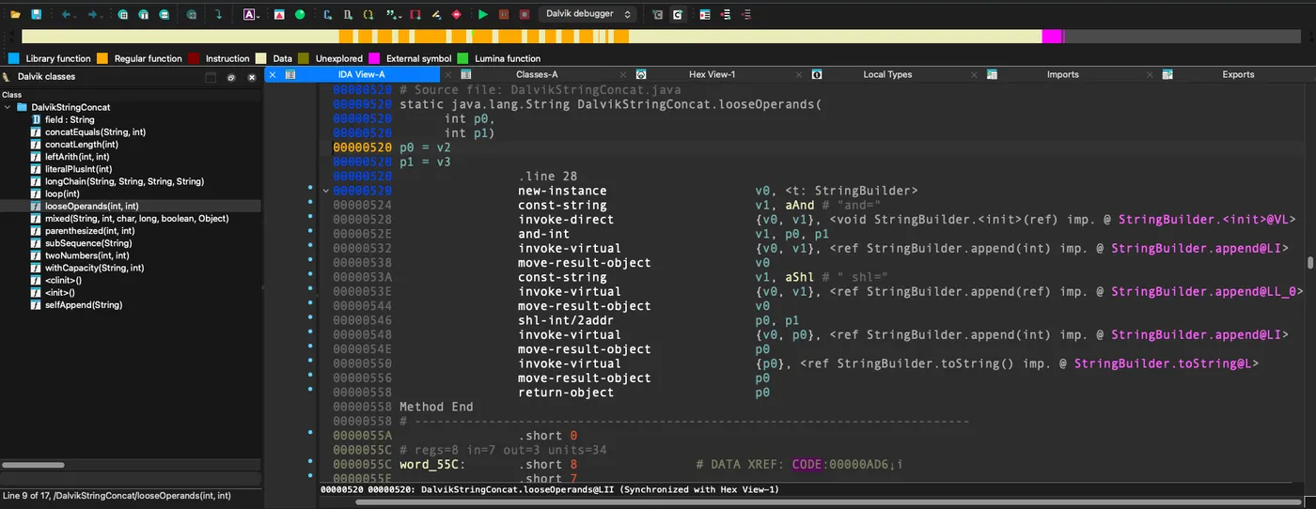Image resolution: width=1316 pixels, height=509 pixels.
Task: Click the Regular function orange legend swatch
Action: 102,58
